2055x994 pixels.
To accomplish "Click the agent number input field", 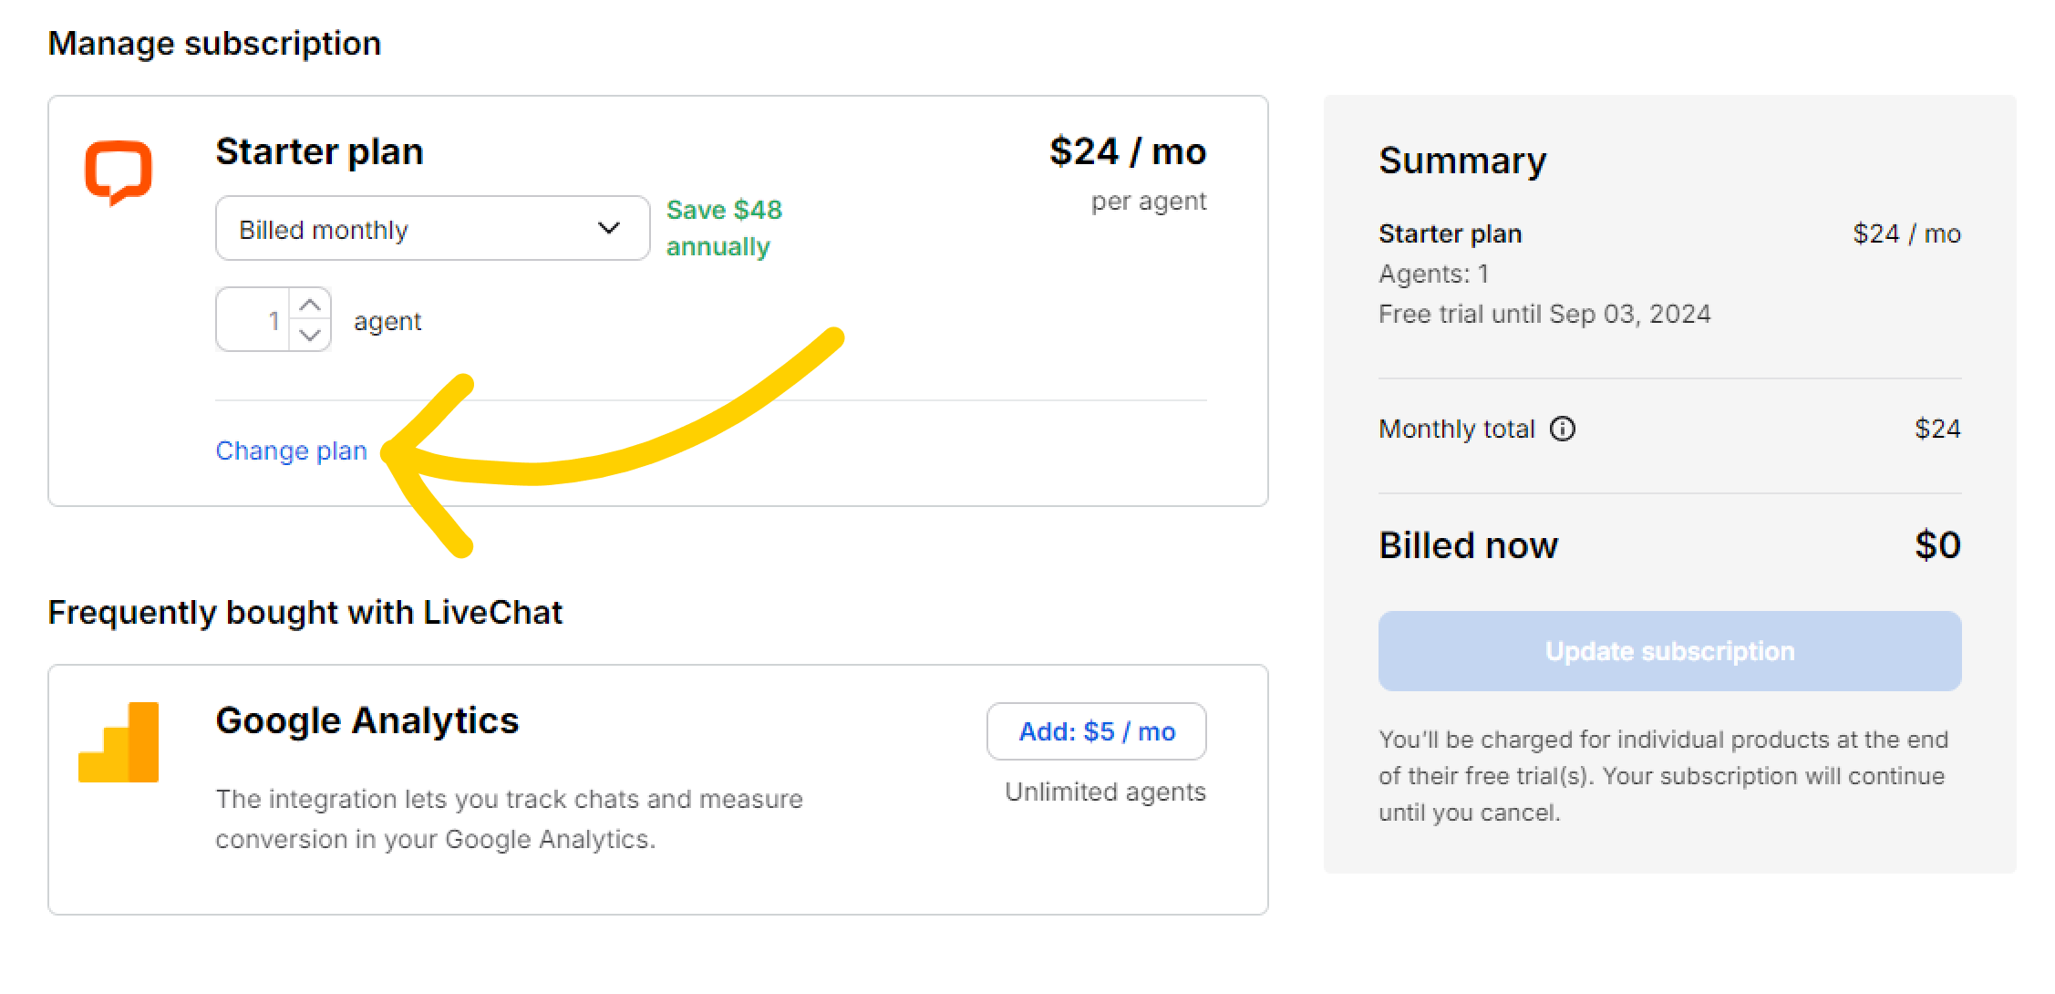I will [x=253, y=320].
